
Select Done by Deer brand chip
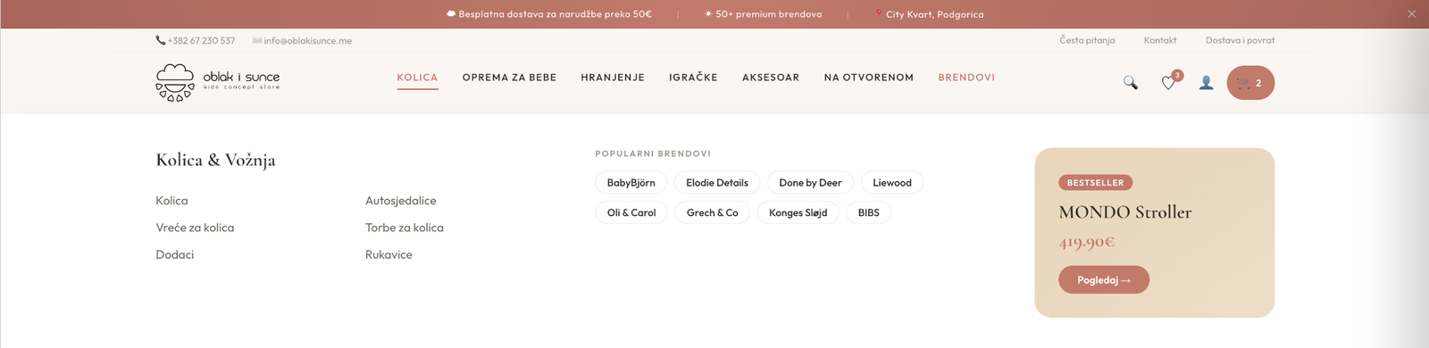point(810,183)
